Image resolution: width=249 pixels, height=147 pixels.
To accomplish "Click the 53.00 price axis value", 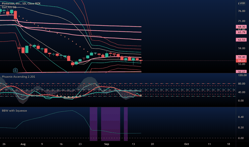I will (x=242, y=64).
